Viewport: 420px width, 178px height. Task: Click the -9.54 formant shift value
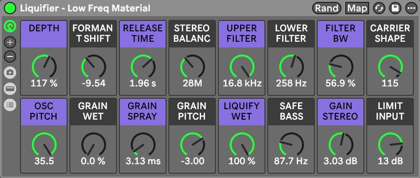[94, 84]
